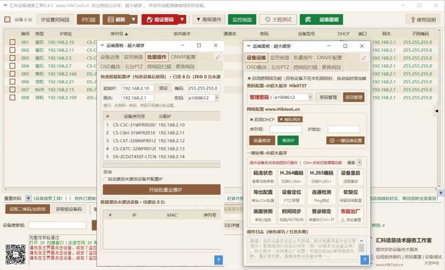Check the box for device row 008
445x270 pixels.
(x=12, y=97)
